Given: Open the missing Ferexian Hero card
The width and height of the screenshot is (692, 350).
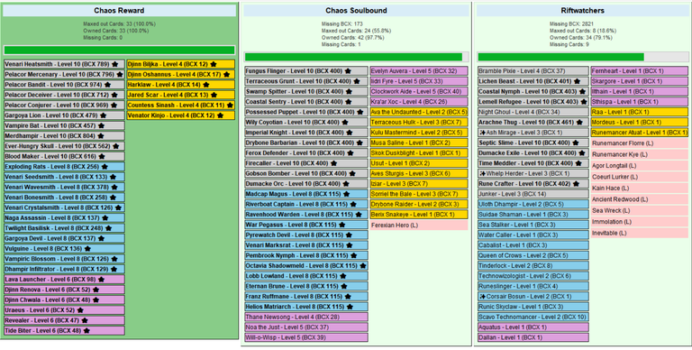Looking at the screenshot, I should (419, 226).
